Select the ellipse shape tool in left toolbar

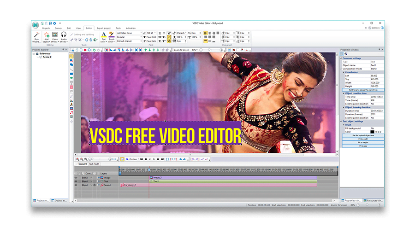[x=71, y=78]
